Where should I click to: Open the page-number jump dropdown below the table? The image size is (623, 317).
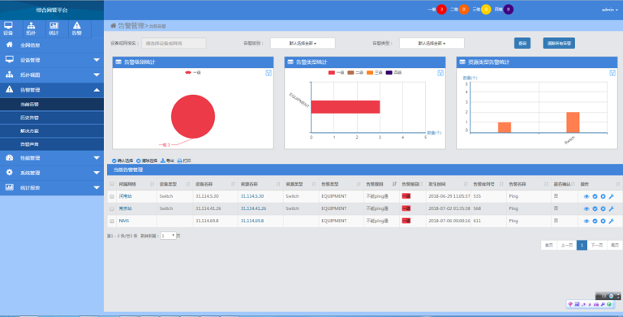click(x=168, y=236)
